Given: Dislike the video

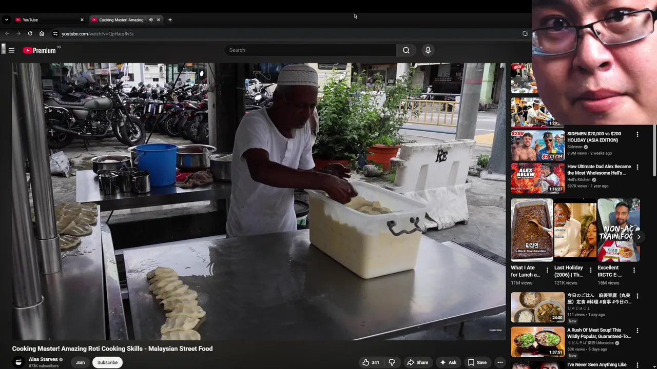Looking at the screenshot, I should 392,362.
